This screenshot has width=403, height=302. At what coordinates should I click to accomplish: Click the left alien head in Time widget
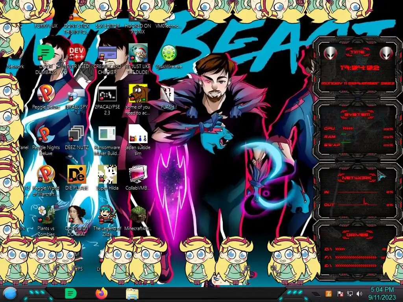[x=330, y=53]
